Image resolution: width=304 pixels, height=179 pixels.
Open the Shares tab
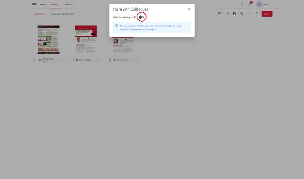[x=68, y=4]
